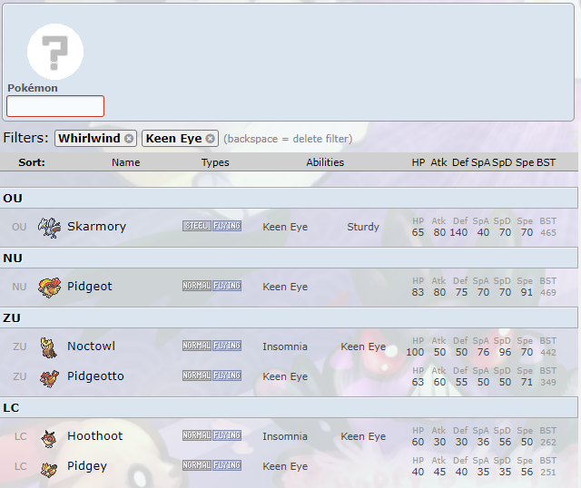581x488 pixels.
Task: Sort by SpD column header
Action: (x=502, y=162)
